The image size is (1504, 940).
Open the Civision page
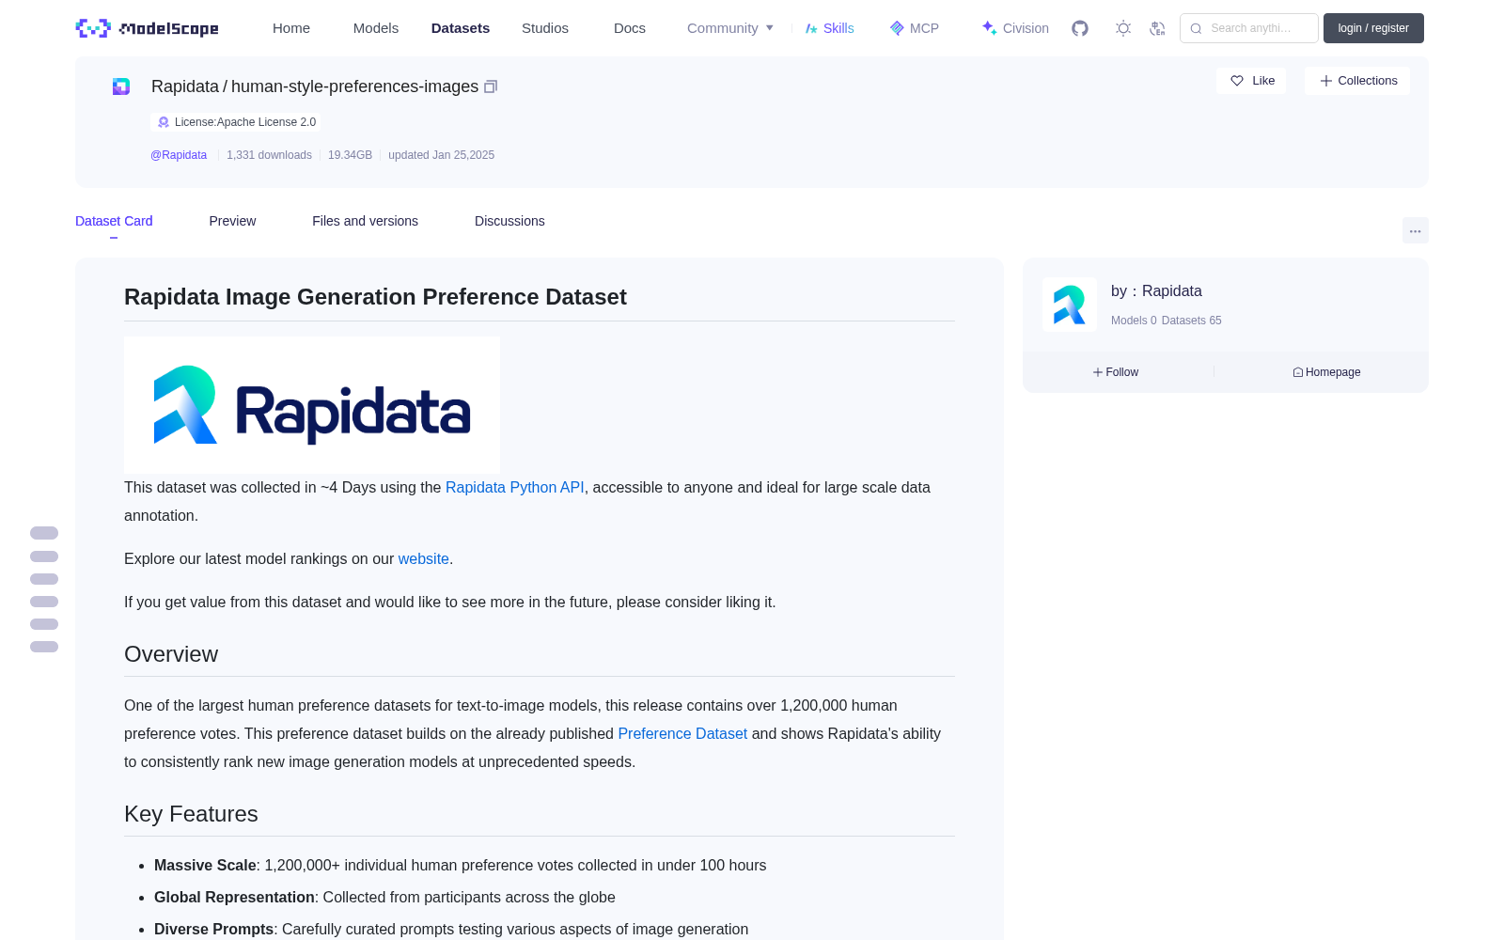pyautogui.click(x=1015, y=28)
